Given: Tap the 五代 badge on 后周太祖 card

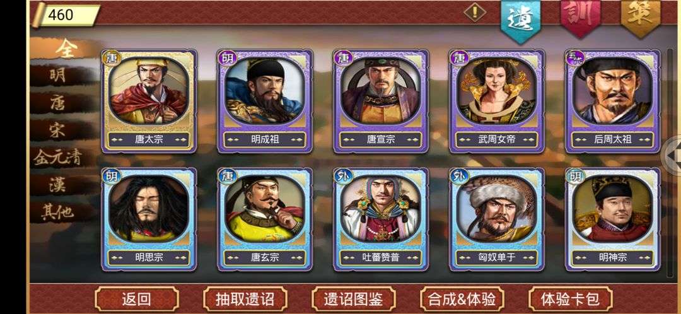Looking at the screenshot, I should (x=576, y=58).
